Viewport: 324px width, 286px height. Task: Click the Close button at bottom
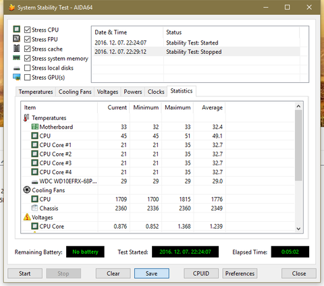point(299,273)
